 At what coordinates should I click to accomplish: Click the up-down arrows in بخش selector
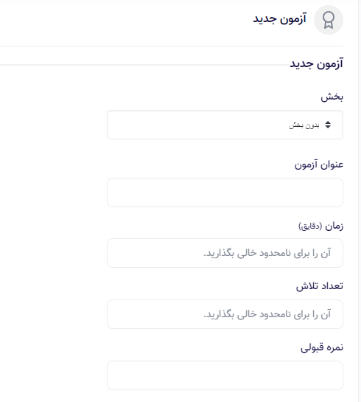[x=328, y=125]
